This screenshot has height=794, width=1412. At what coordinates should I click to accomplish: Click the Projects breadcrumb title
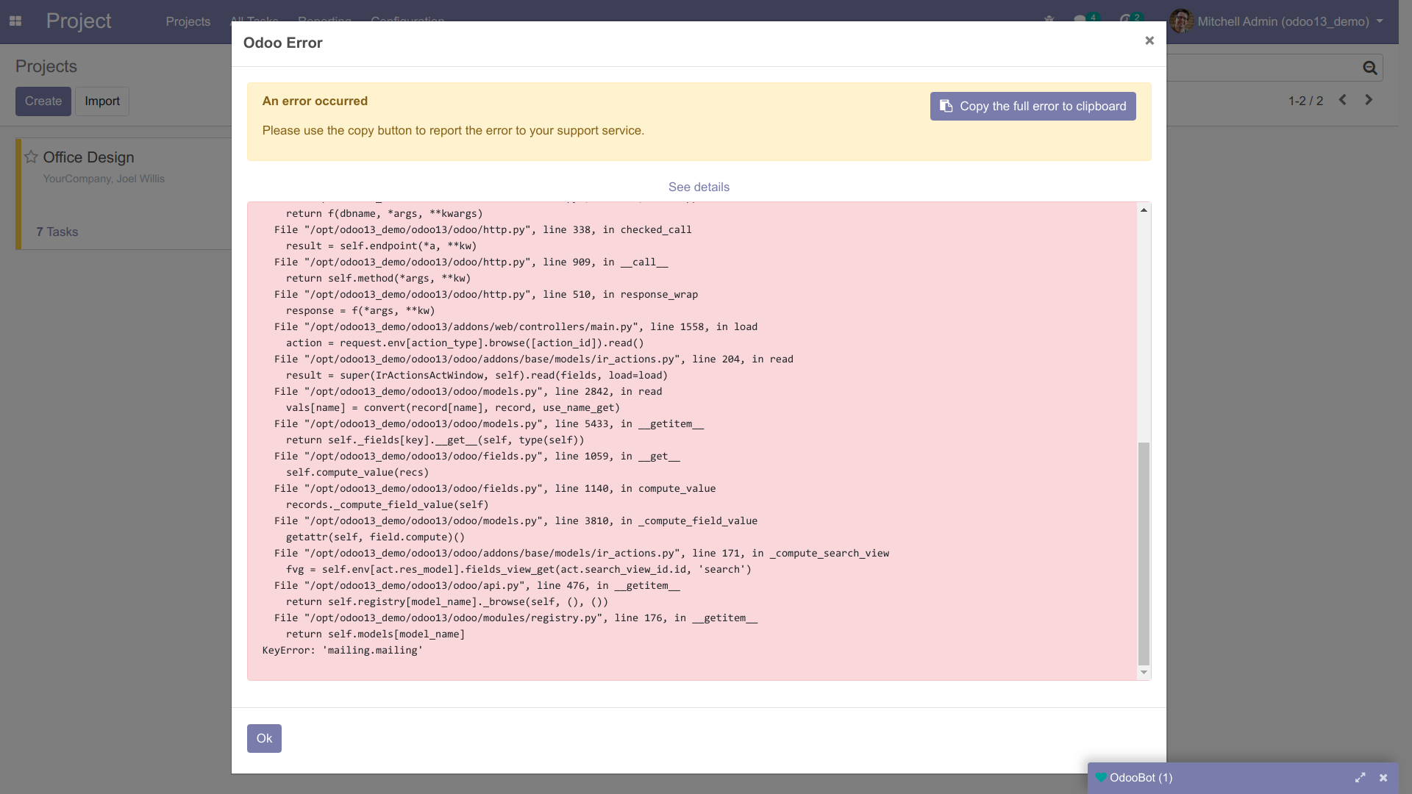[46, 66]
